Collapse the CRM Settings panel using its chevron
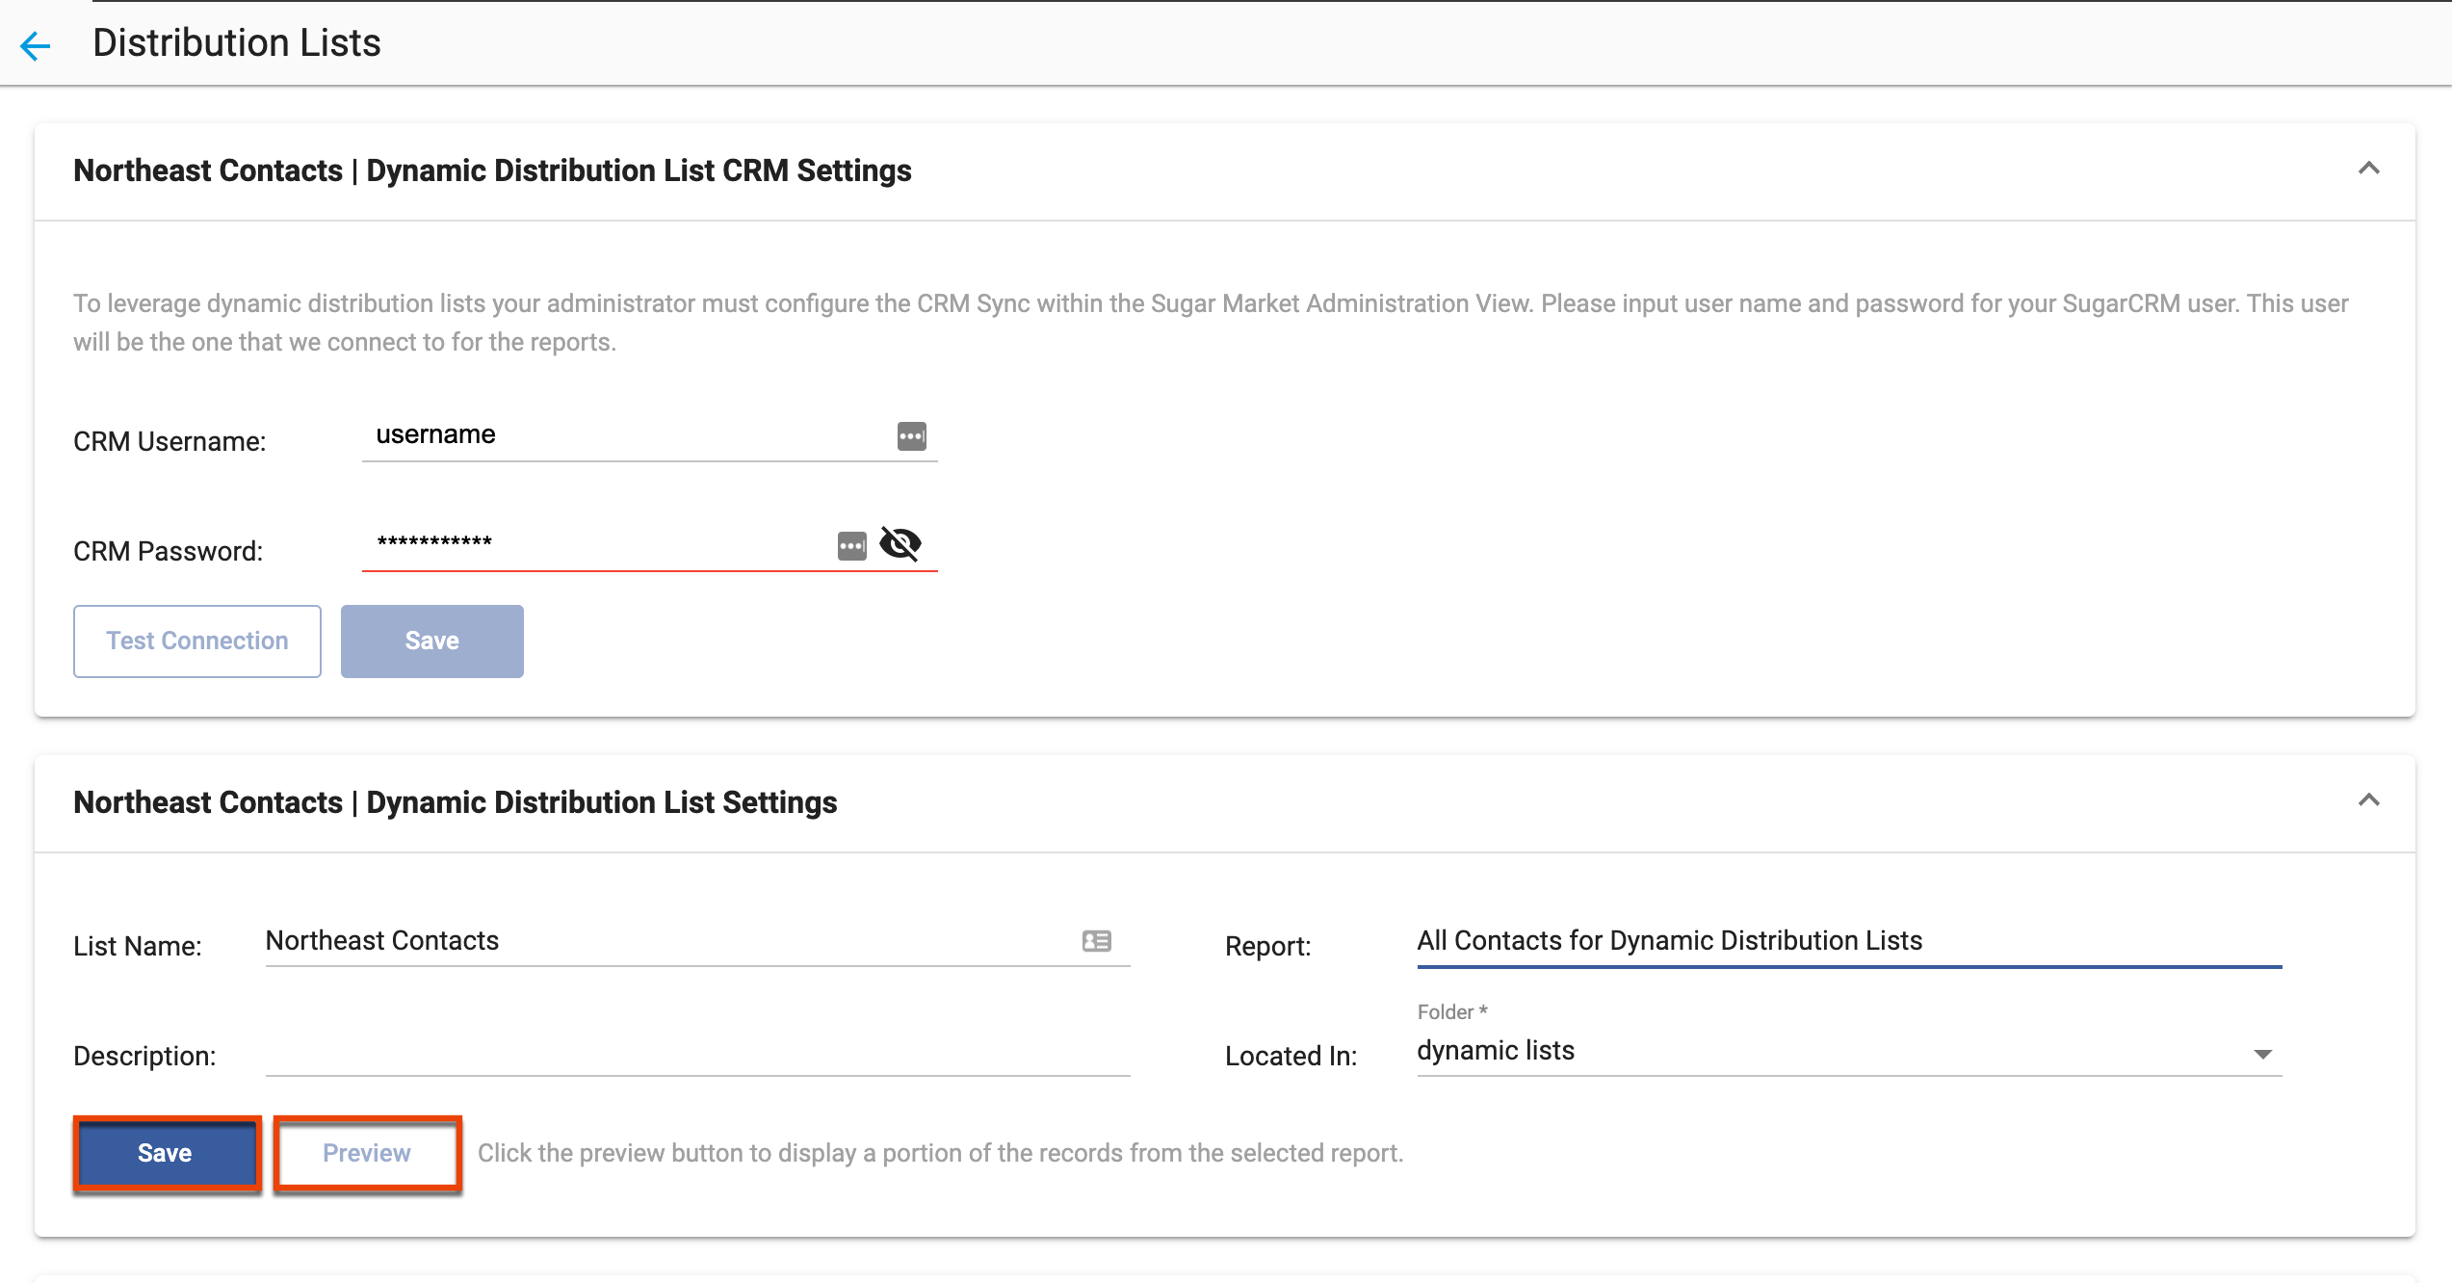Screen dimensions: 2452x1283 click(x=2368, y=170)
